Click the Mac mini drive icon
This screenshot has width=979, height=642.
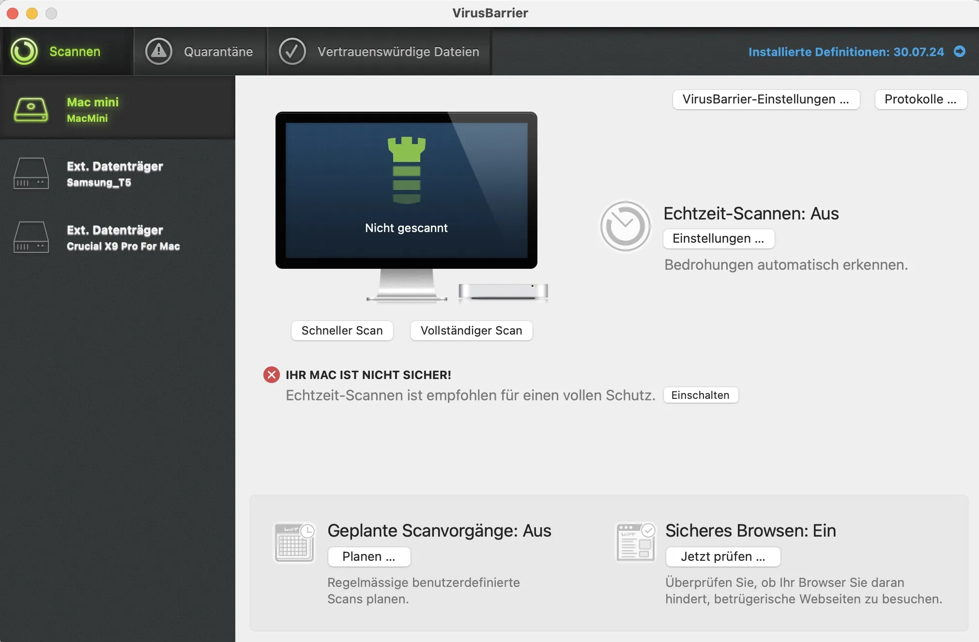(x=31, y=108)
